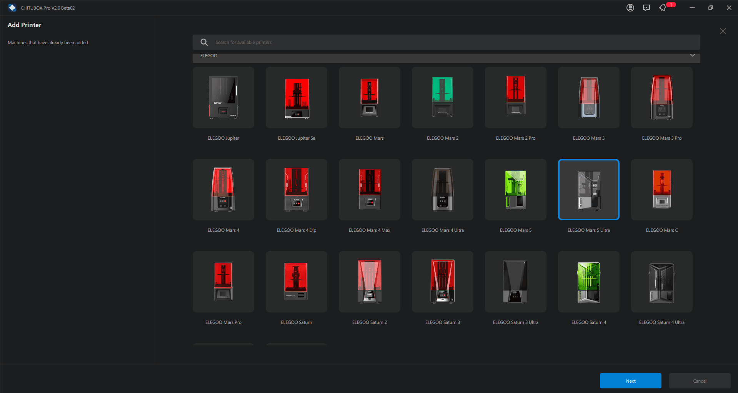The image size is (738, 393).
Task: Select the ELEGOO Mars 3 Pro printer
Action: [x=661, y=97]
